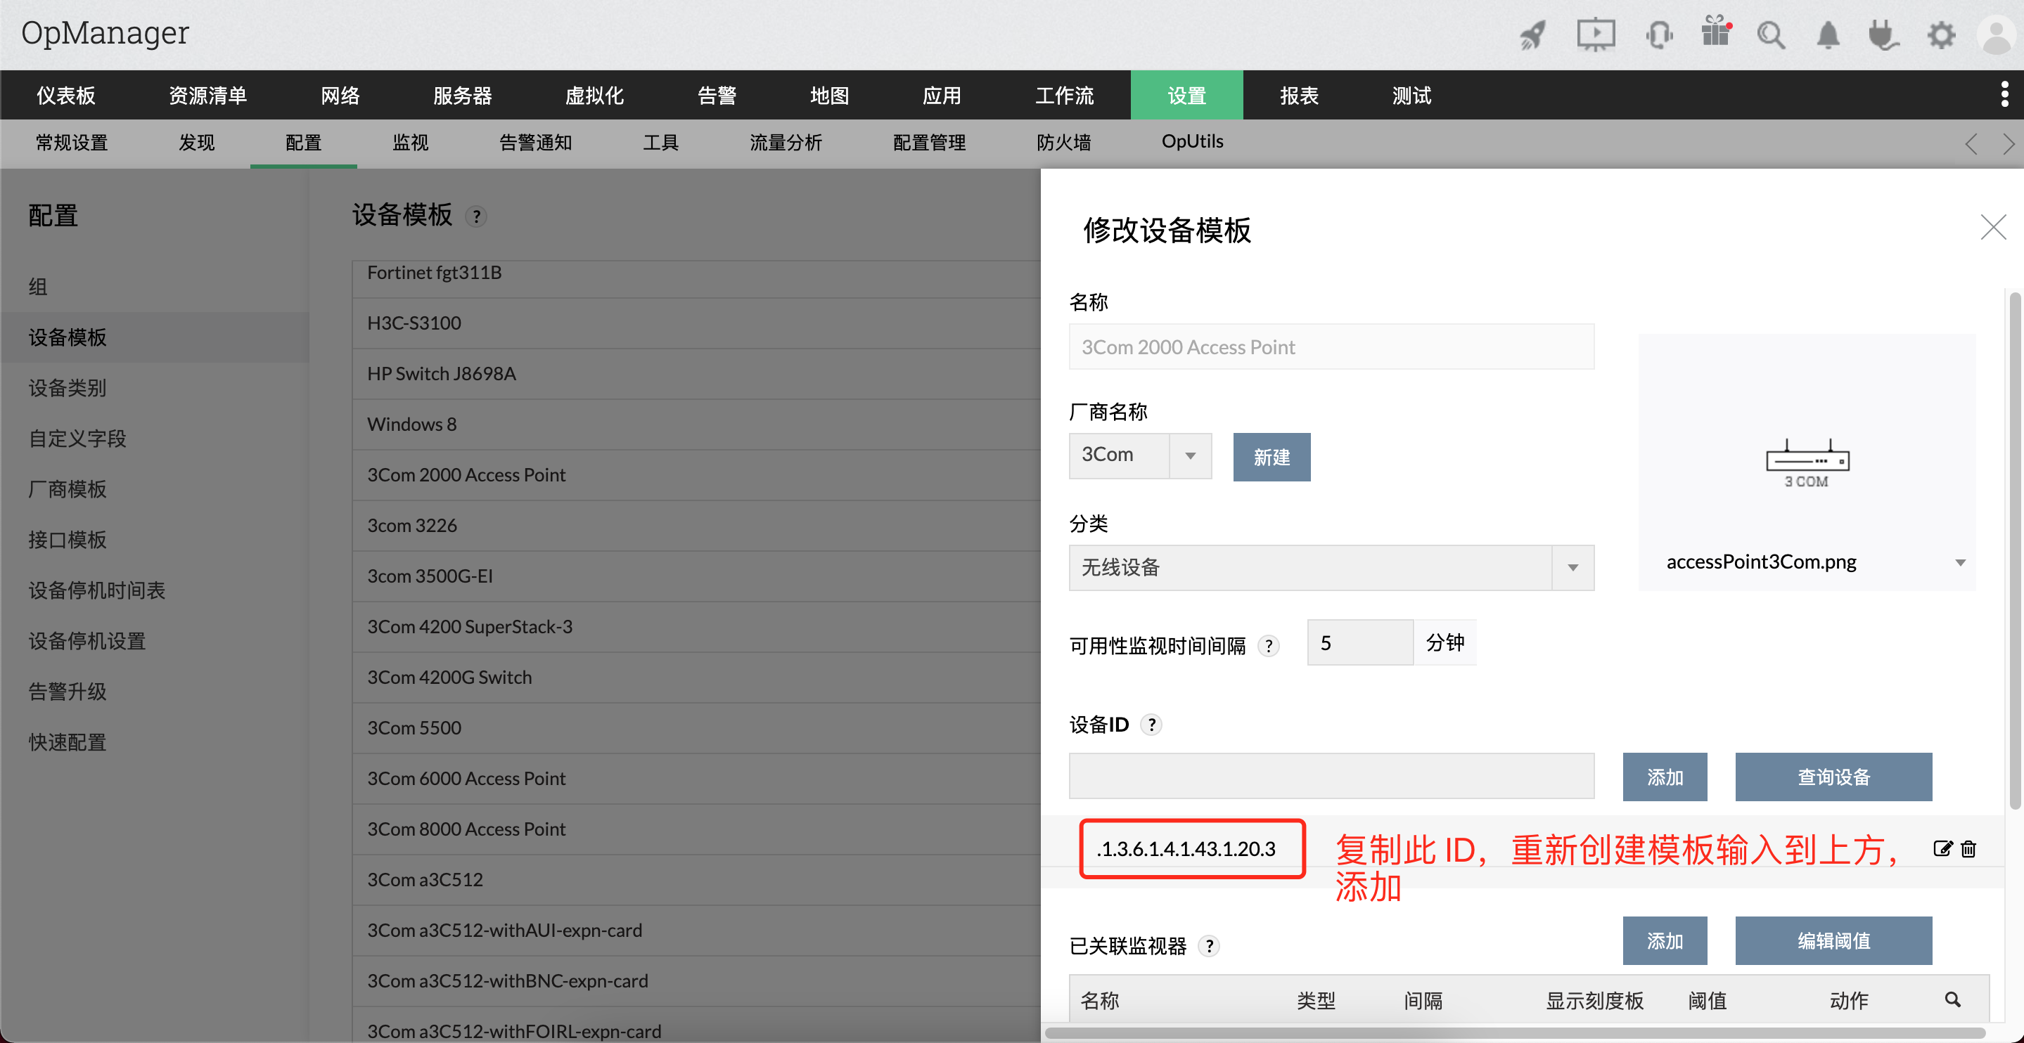Select the H3C-S3100 template row
The width and height of the screenshot is (2024, 1043).
click(x=696, y=323)
